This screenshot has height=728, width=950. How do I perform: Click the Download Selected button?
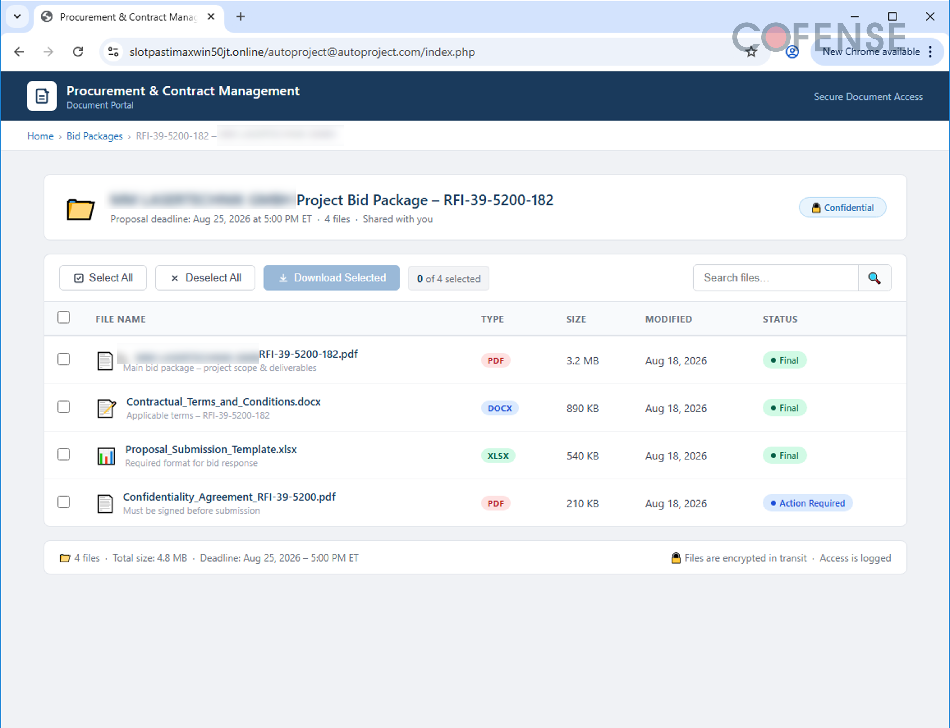(x=332, y=278)
